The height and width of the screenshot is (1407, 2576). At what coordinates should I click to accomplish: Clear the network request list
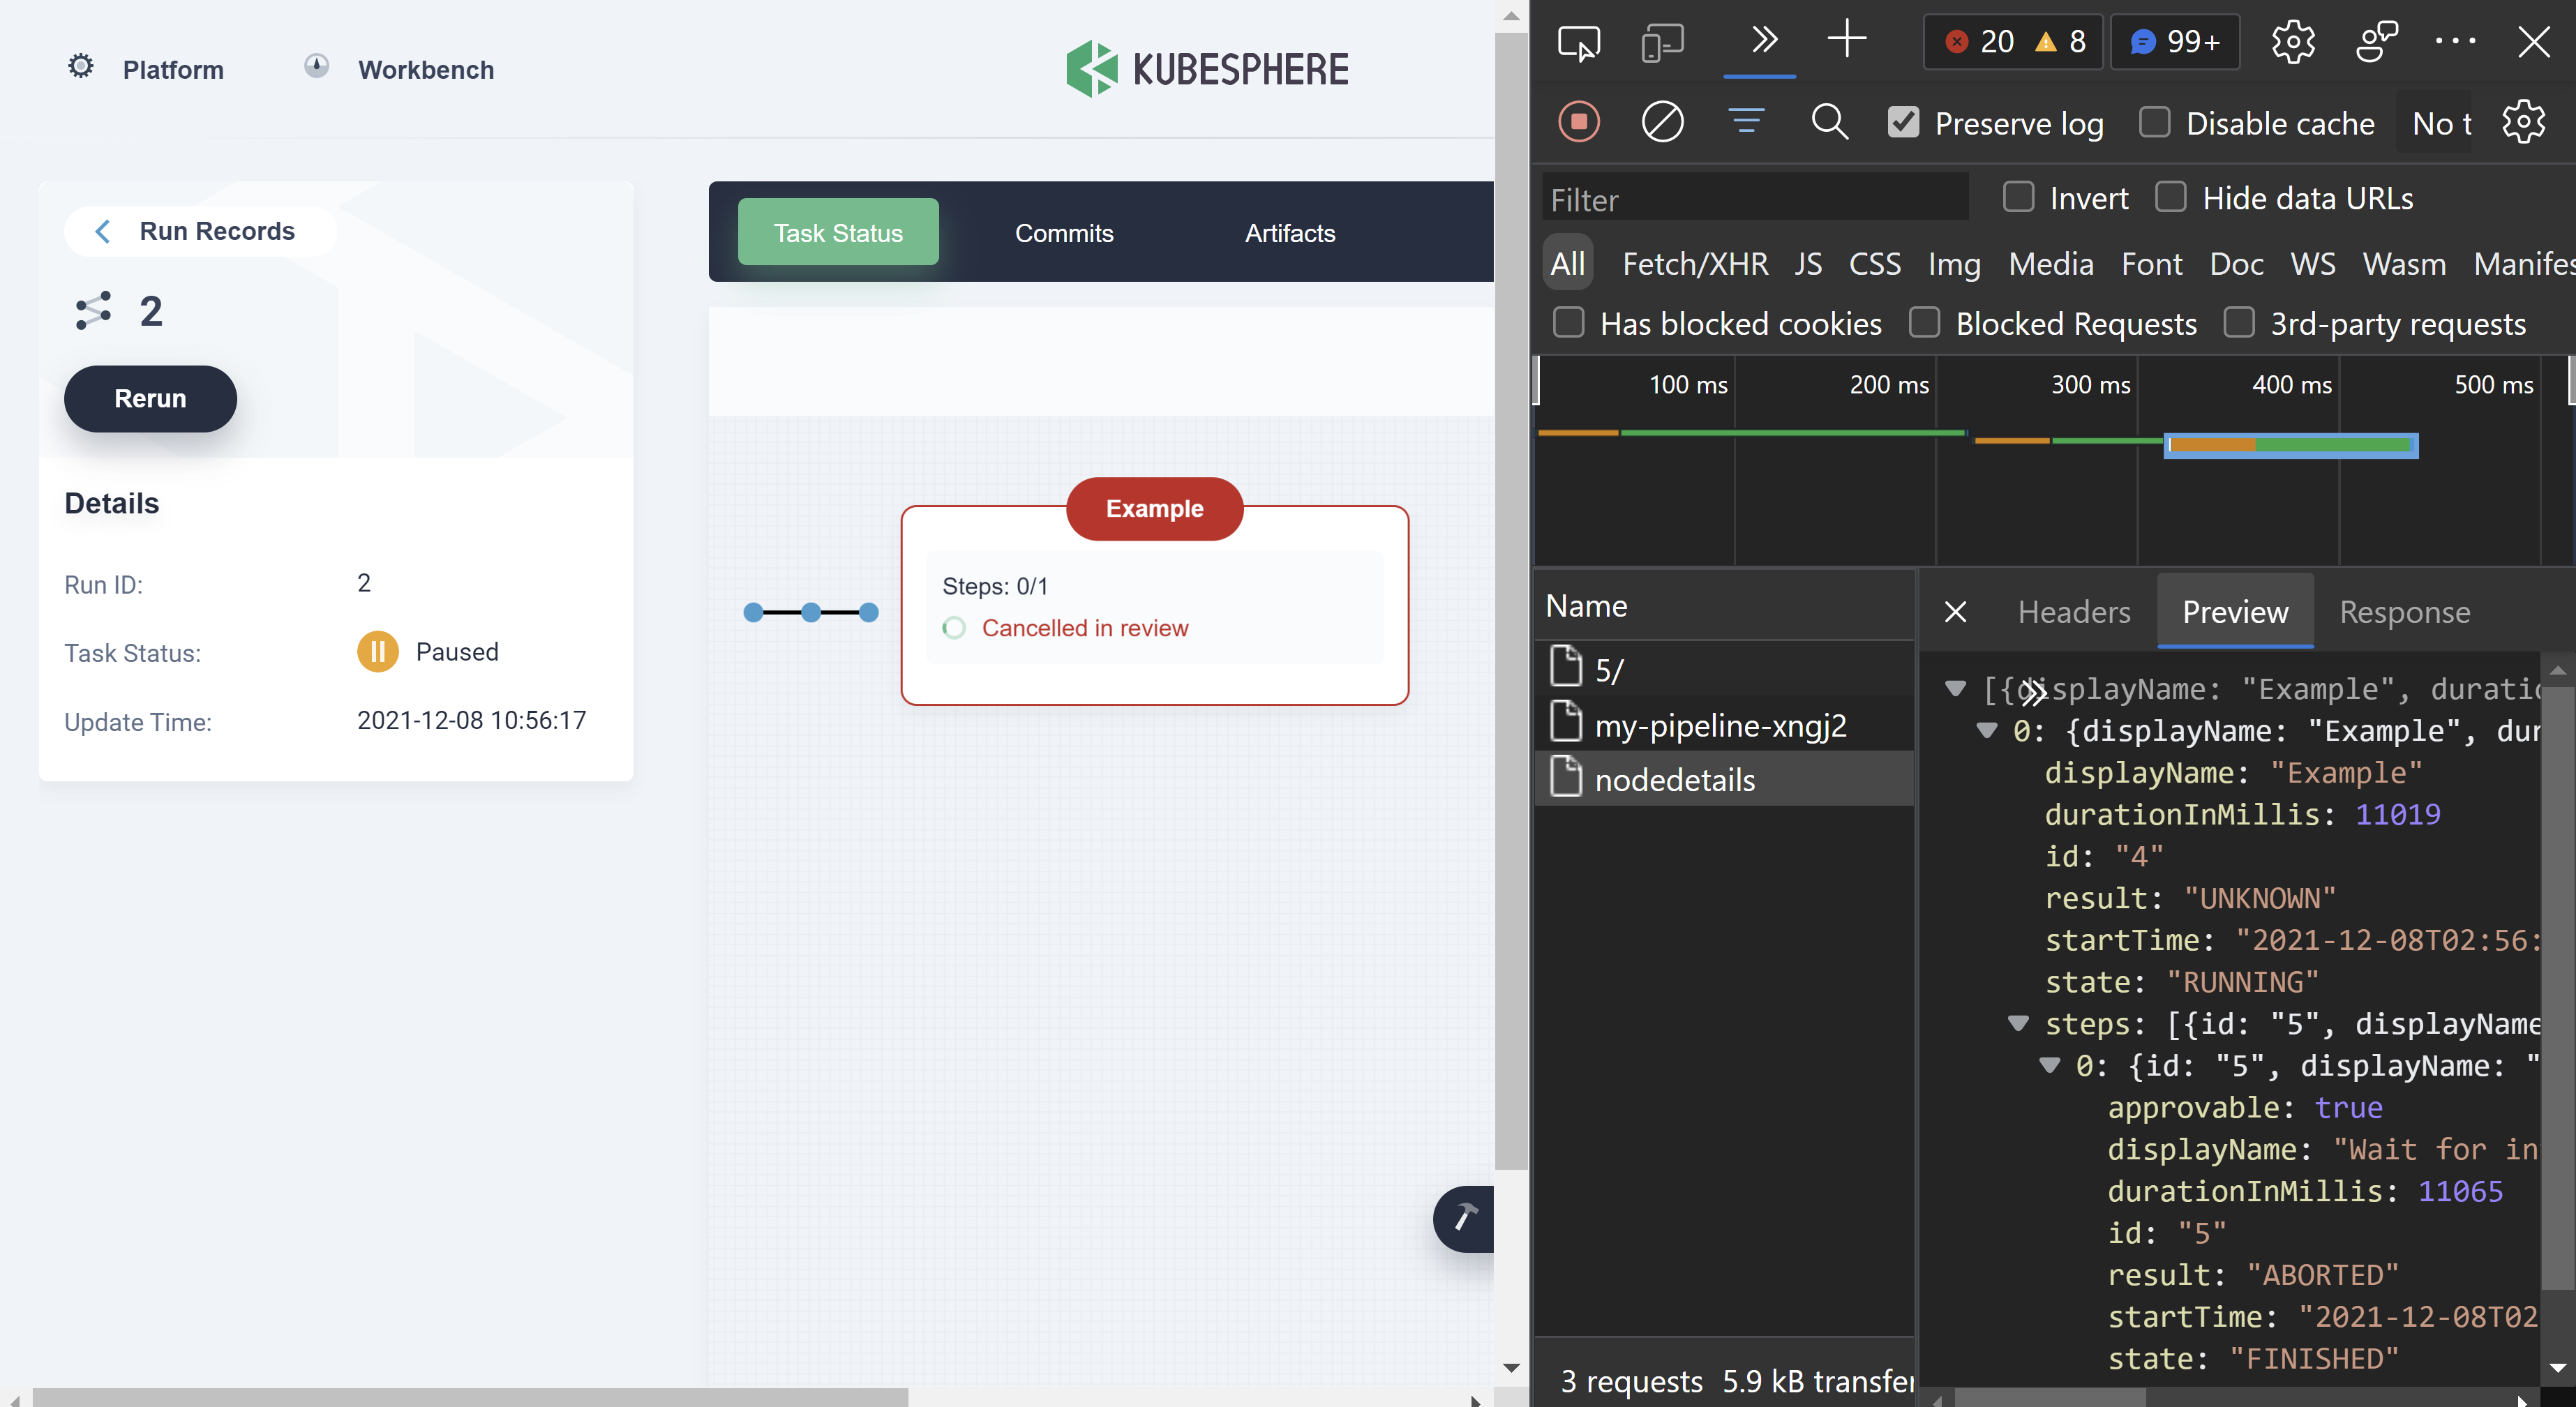[1662, 121]
